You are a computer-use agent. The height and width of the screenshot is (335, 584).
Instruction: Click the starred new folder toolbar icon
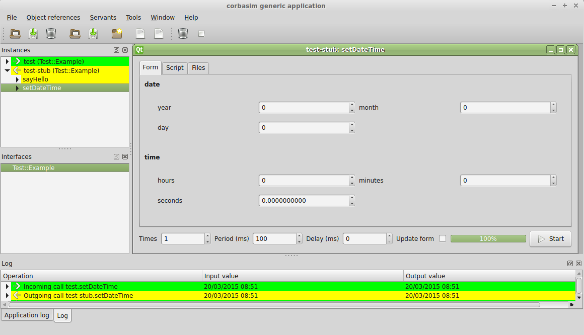117,33
